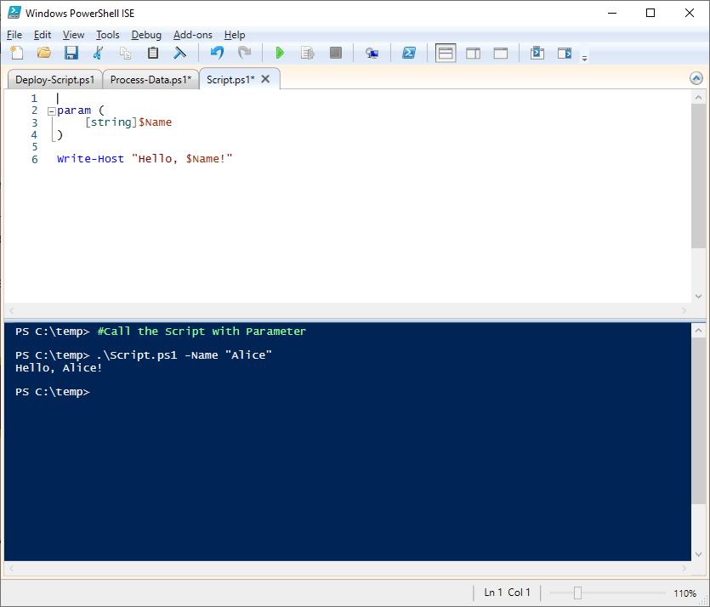710x607 pixels.
Task: Click the script editor down scroll arrow
Action: coord(698,297)
